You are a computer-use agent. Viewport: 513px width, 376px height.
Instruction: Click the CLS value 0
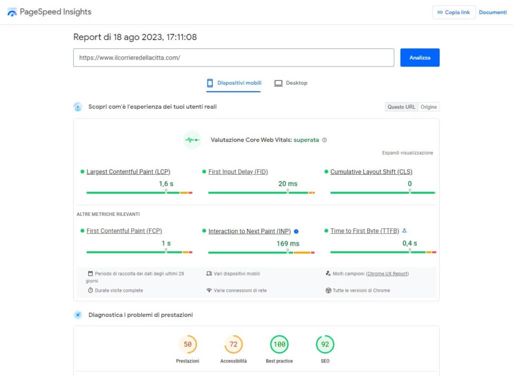coord(410,184)
